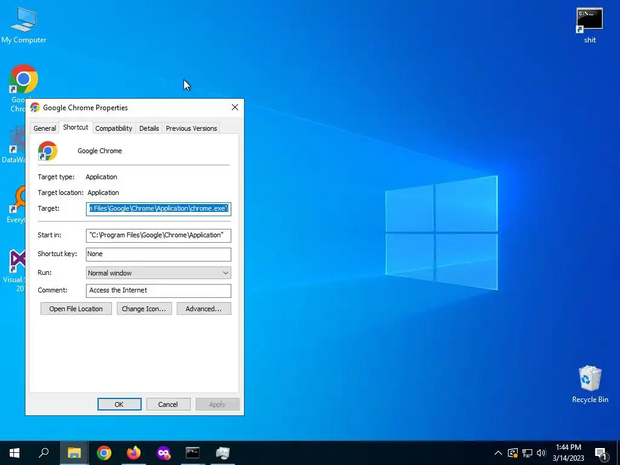Switch to the General tab
This screenshot has width=620, height=465.
click(45, 128)
